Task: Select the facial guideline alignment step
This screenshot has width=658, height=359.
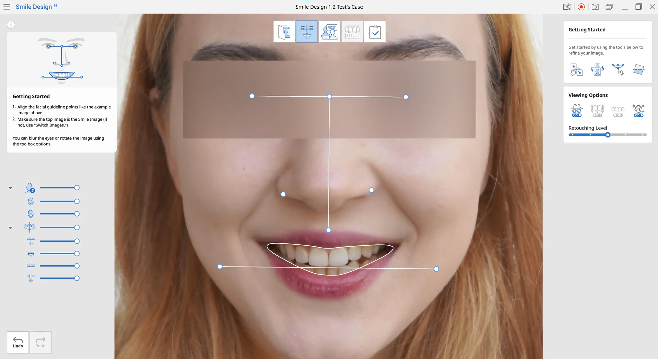Action: tap(307, 31)
